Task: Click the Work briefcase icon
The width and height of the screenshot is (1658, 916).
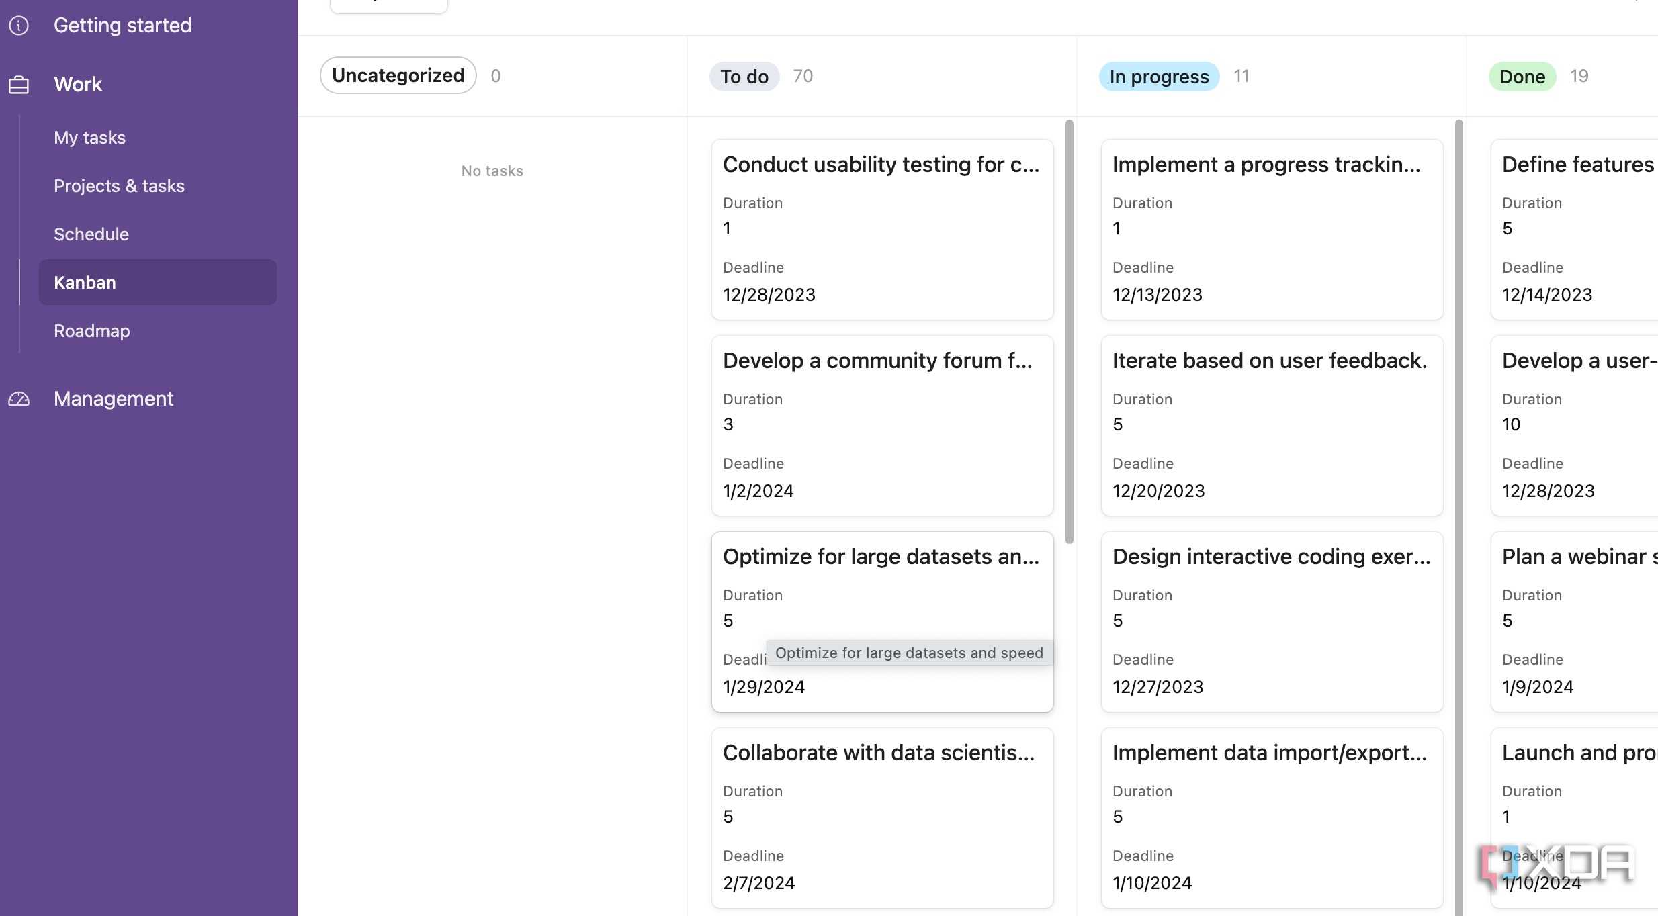Action: point(19,85)
